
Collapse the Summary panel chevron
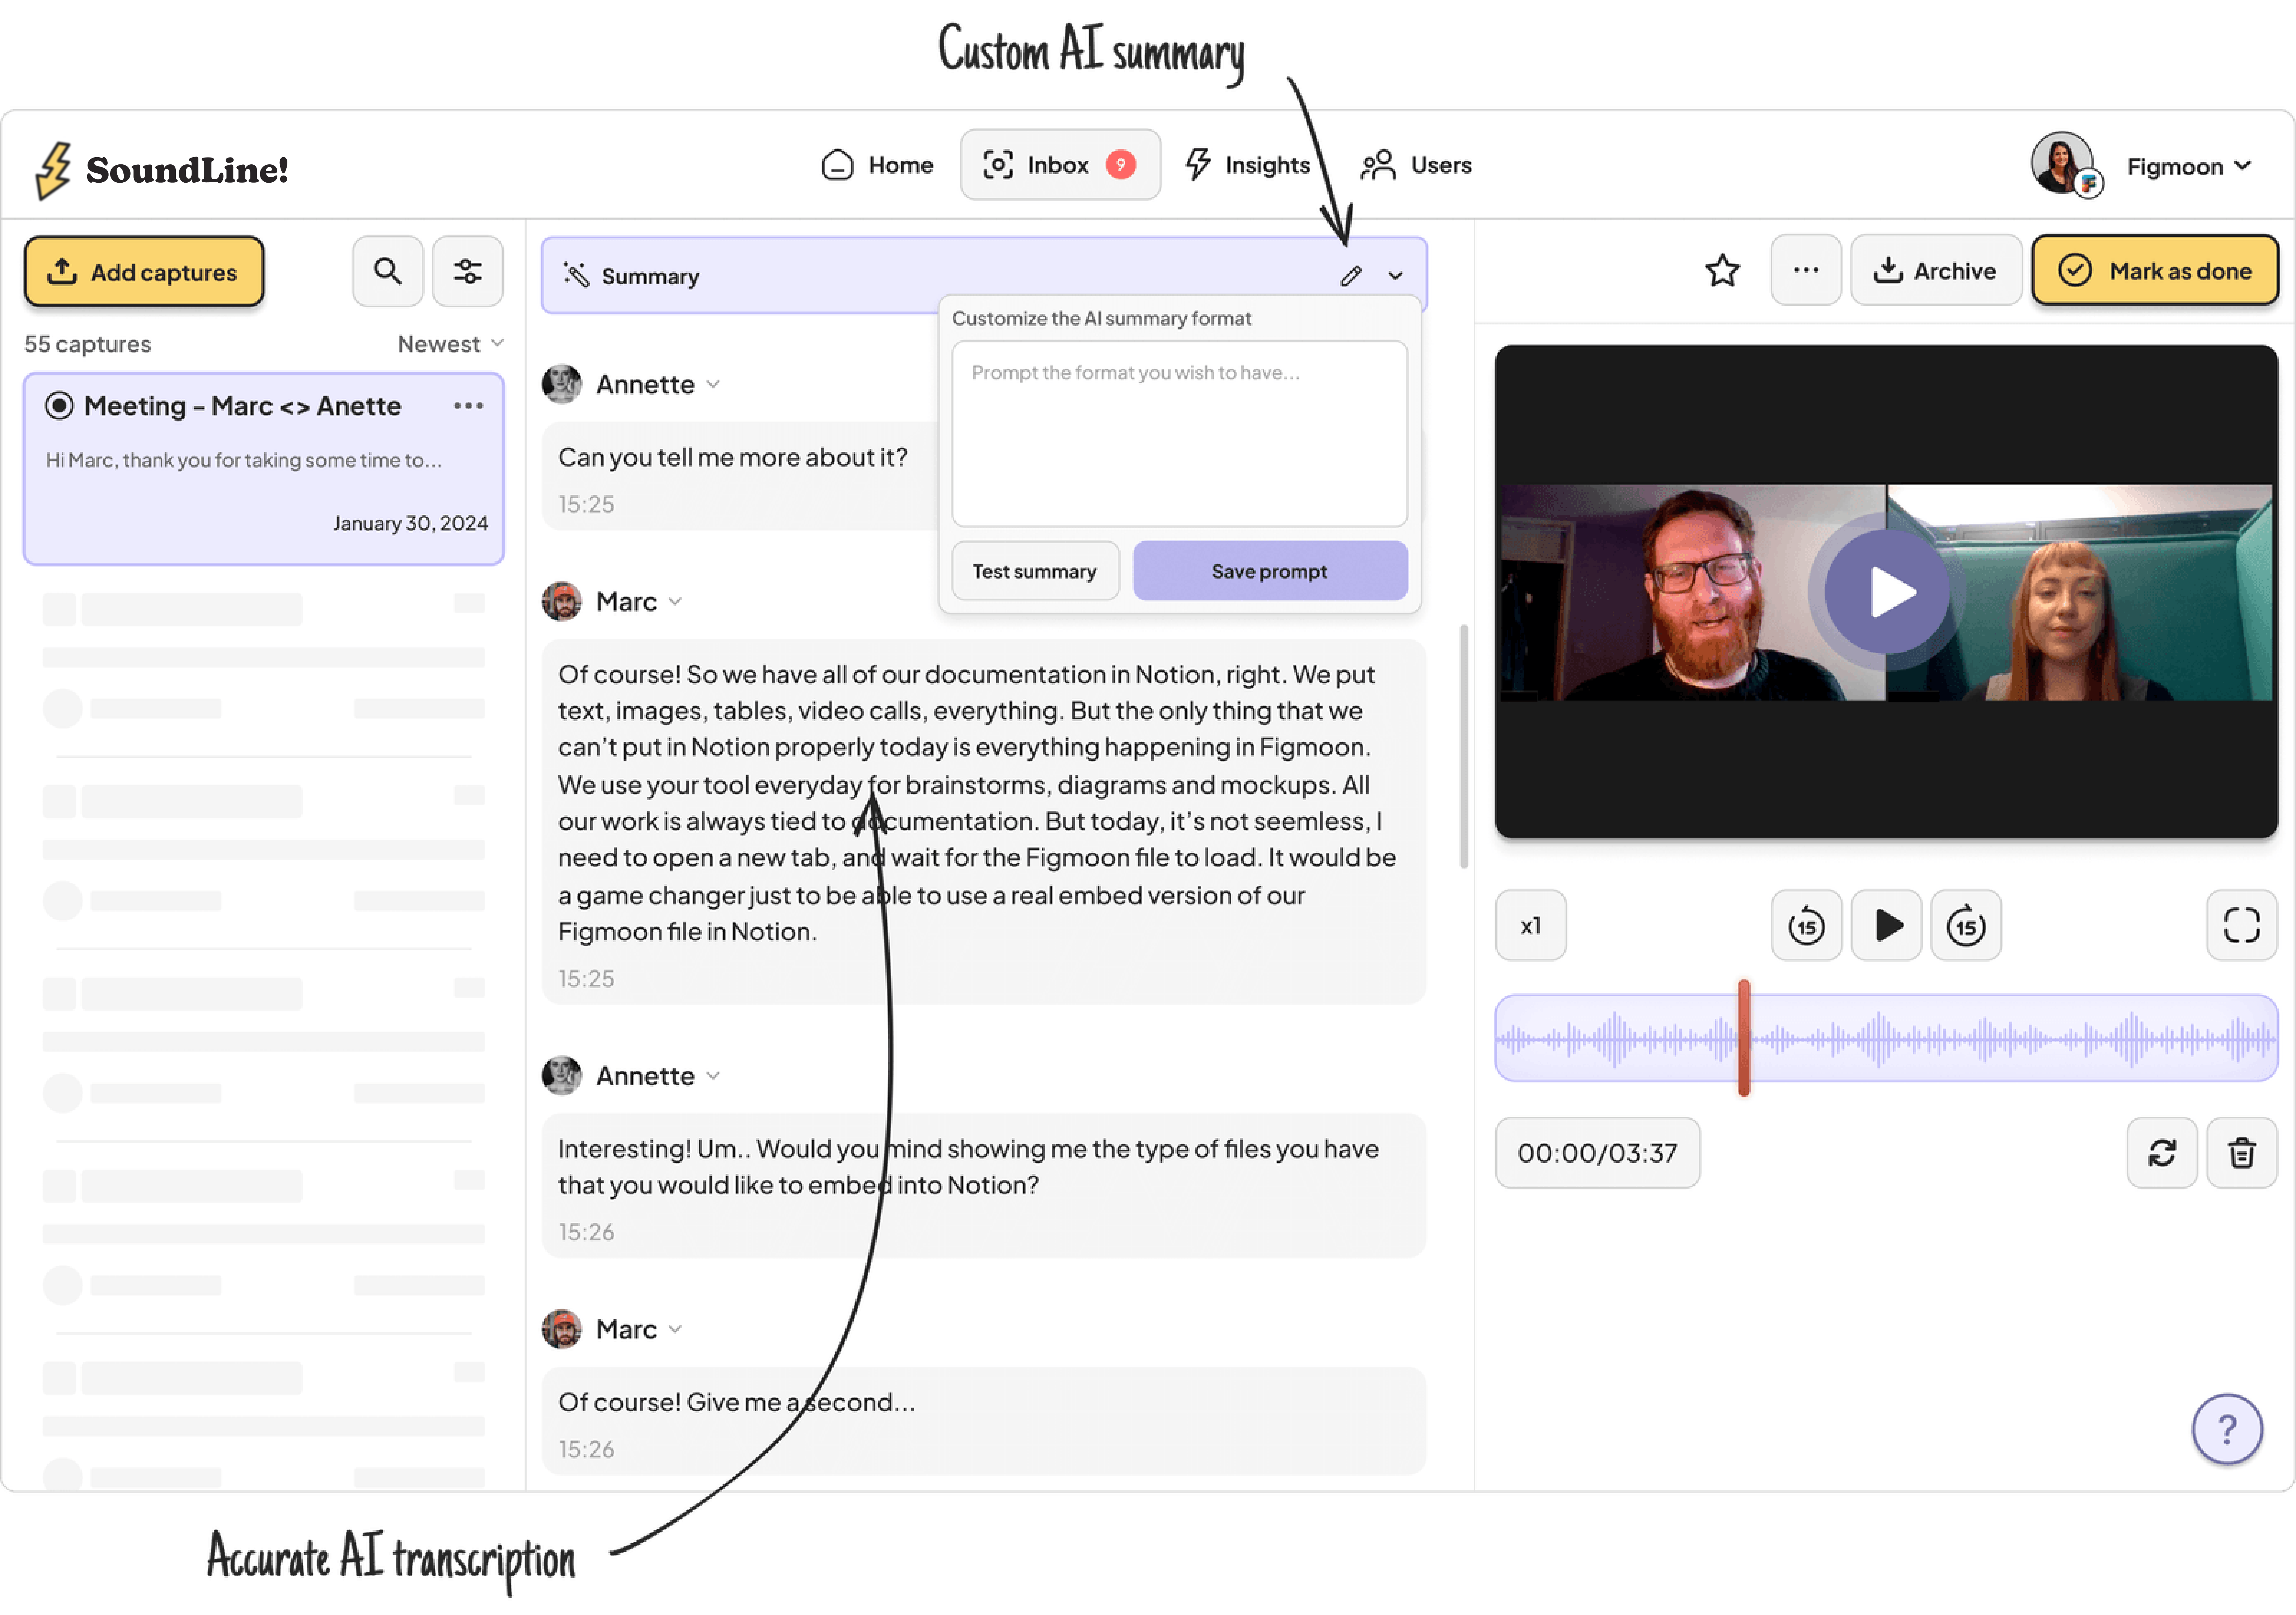coord(1395,276)
